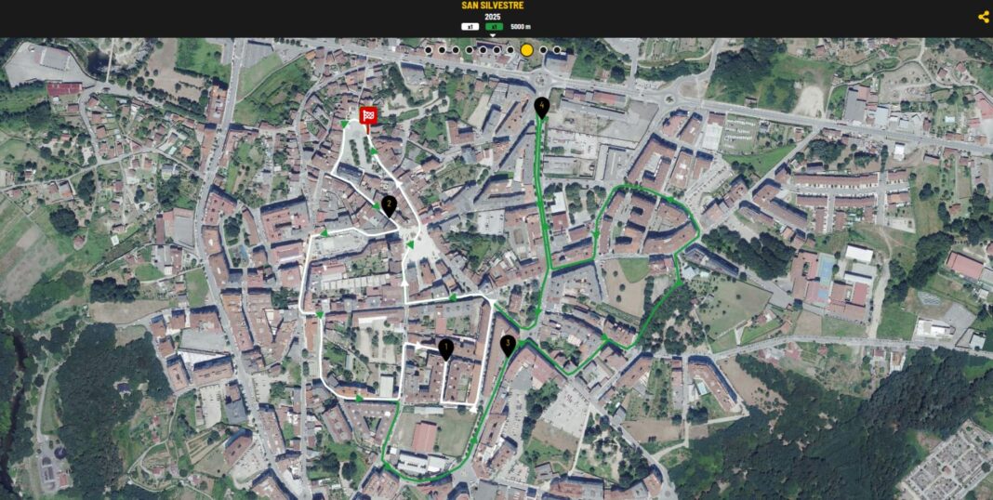
Task: Select the first black dot in the dot row
Action: pyautogui.click(x=429, y=50)
